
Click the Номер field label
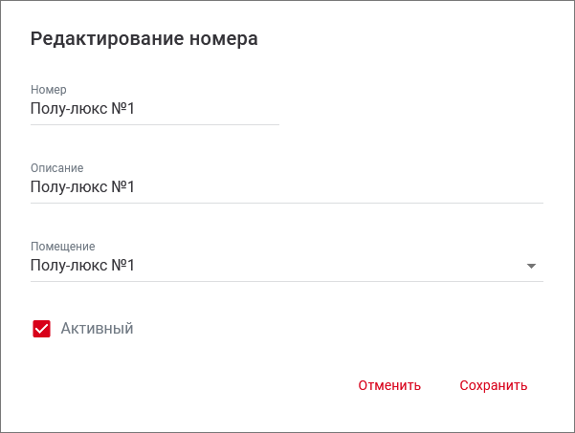[49, 90]
